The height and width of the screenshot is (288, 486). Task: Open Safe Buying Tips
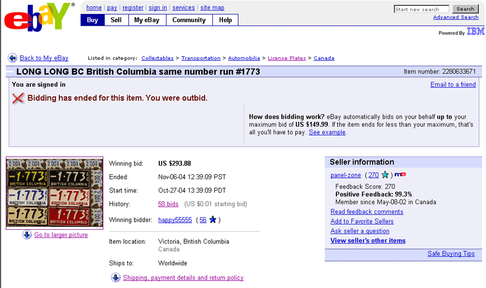[x=451, y=253]
